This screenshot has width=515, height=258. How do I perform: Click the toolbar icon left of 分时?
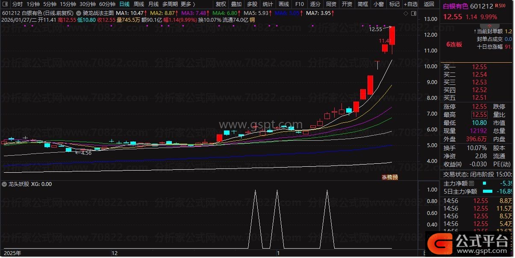point(4,4)
